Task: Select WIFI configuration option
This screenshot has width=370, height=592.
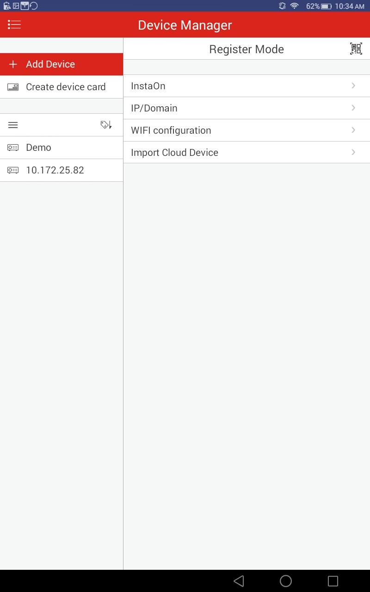Action: (x=247, y=130)
